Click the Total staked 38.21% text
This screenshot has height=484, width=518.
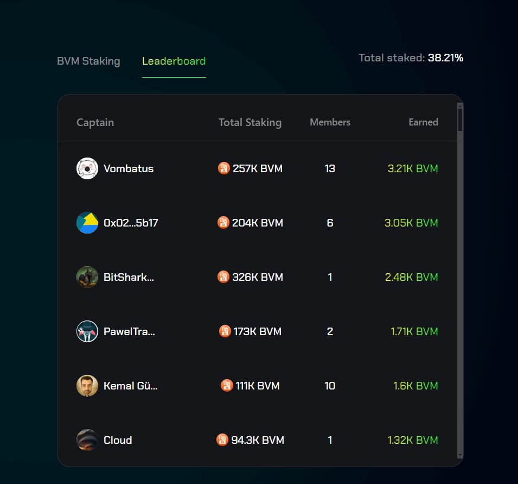[411, 58]
